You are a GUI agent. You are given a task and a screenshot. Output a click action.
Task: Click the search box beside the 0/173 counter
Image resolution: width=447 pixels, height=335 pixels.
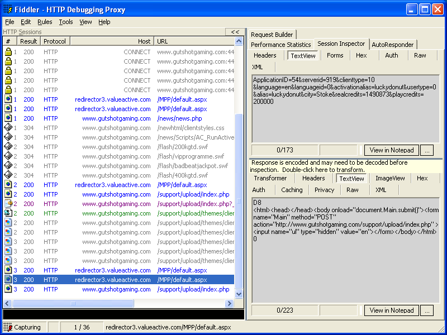(339, 150)
